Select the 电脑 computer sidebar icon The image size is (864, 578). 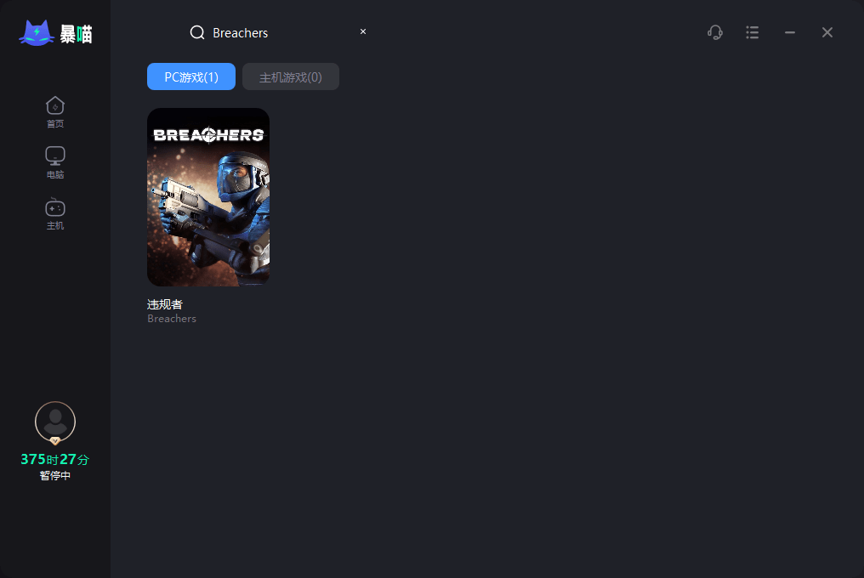[55, 162]
